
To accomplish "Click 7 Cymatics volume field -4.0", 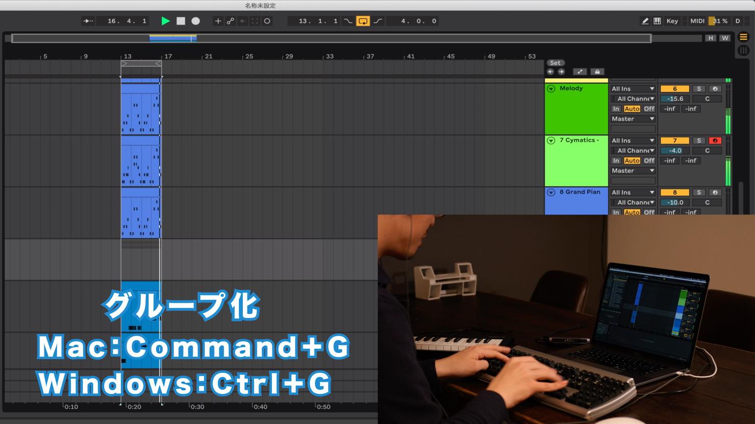I will point(674,151).
